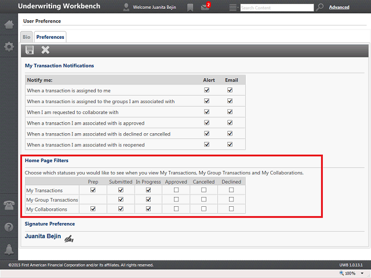Viewport: 371px width, 278px height.
Task: Open the settings gear in sidebar
Action: pos(9,46)
